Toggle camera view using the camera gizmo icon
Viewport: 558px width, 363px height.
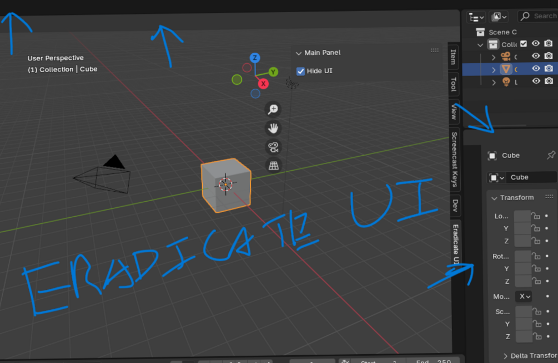click(273, 147)
